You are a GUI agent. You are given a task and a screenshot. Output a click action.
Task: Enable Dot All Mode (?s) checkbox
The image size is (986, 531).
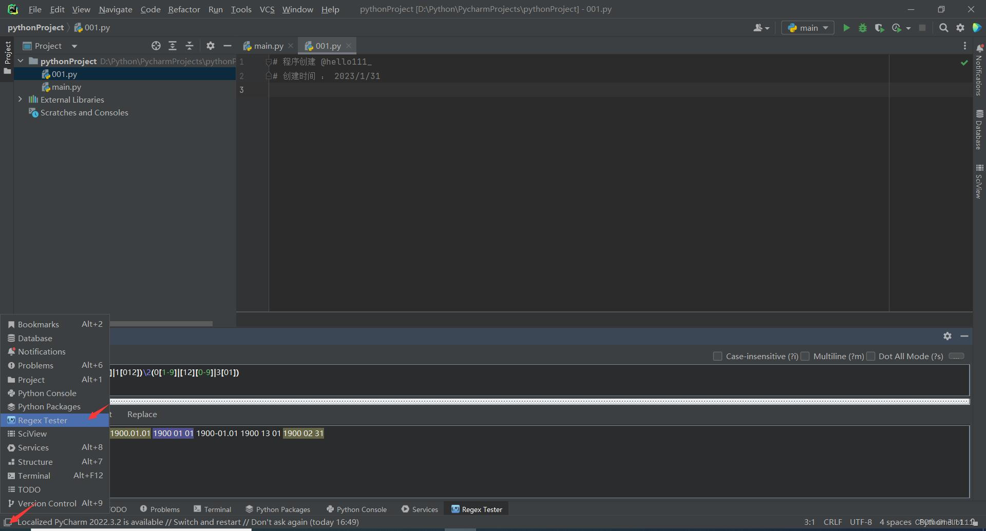tap(871, 356)
